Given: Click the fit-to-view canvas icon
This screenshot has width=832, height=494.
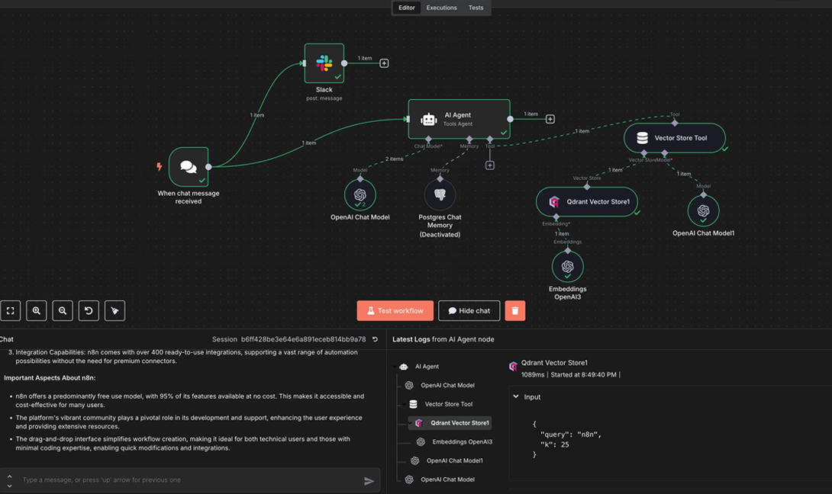Looking at the screenshot, I should [x=11, y=310].
